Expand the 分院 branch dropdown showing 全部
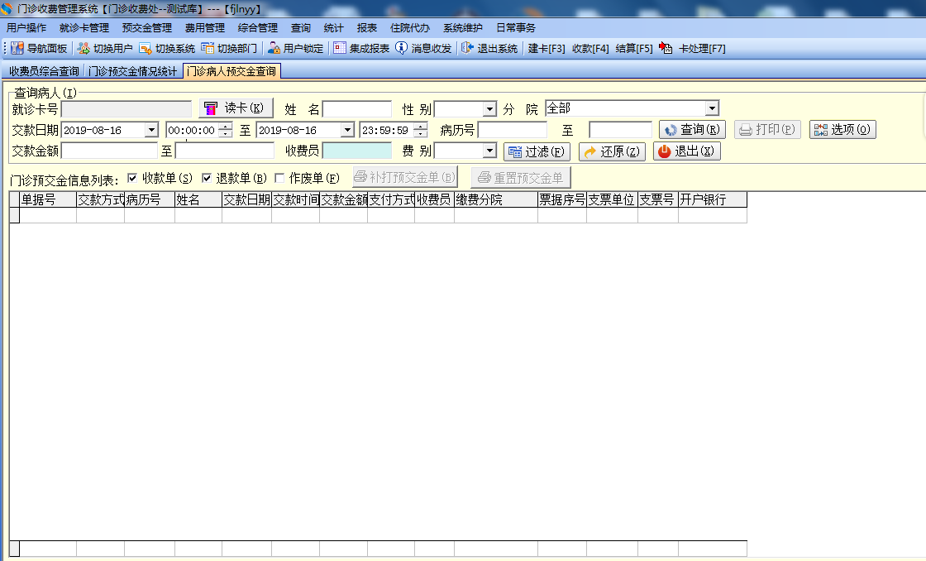926x561 pixels. tap(712, 108)
